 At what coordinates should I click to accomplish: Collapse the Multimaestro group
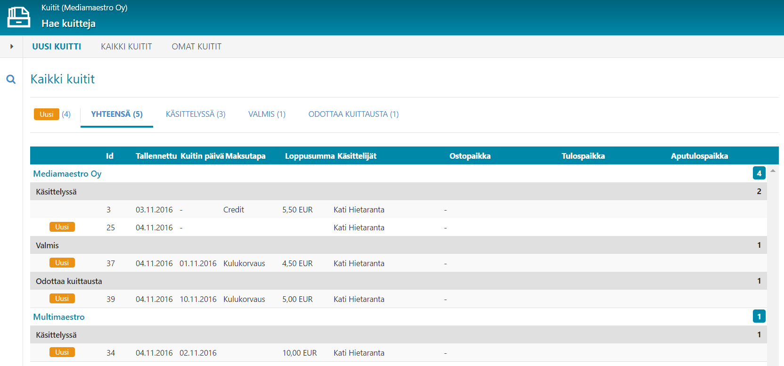tap(59, 317)
